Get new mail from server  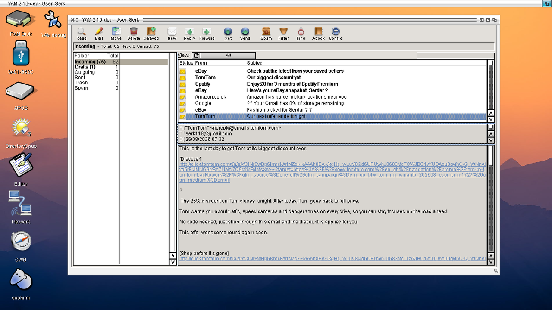coord(228,34)
